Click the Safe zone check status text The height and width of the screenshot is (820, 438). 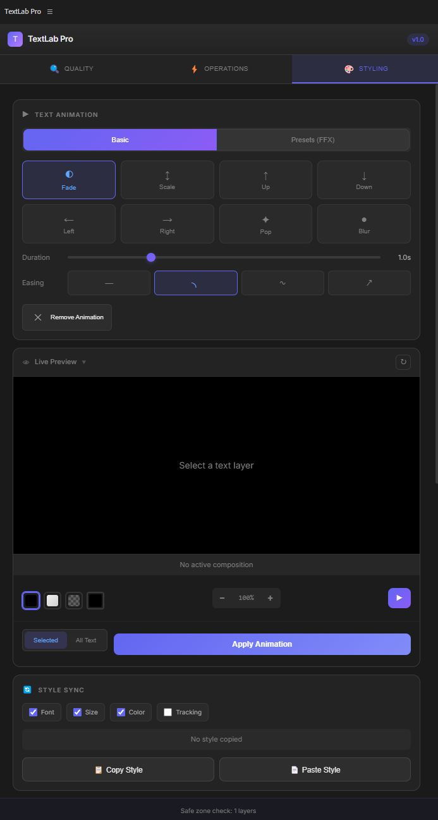coord(218,811)
